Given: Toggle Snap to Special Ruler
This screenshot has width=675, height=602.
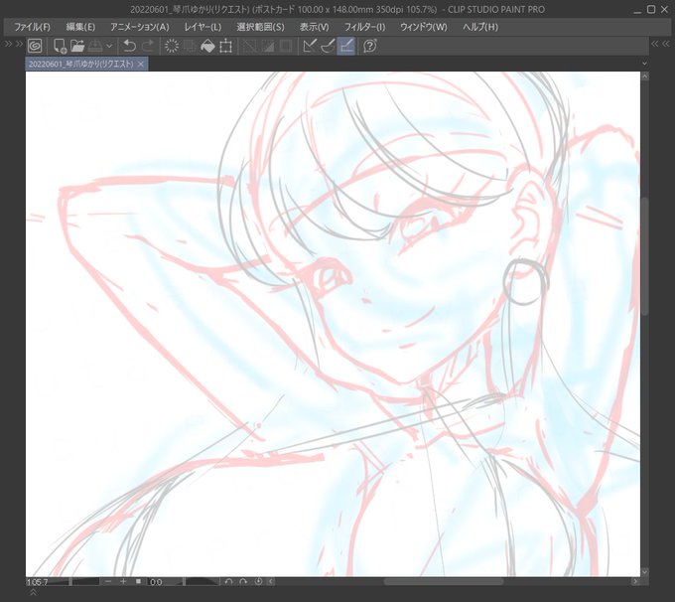Looking at the screenshot, I should click(328, 46).
